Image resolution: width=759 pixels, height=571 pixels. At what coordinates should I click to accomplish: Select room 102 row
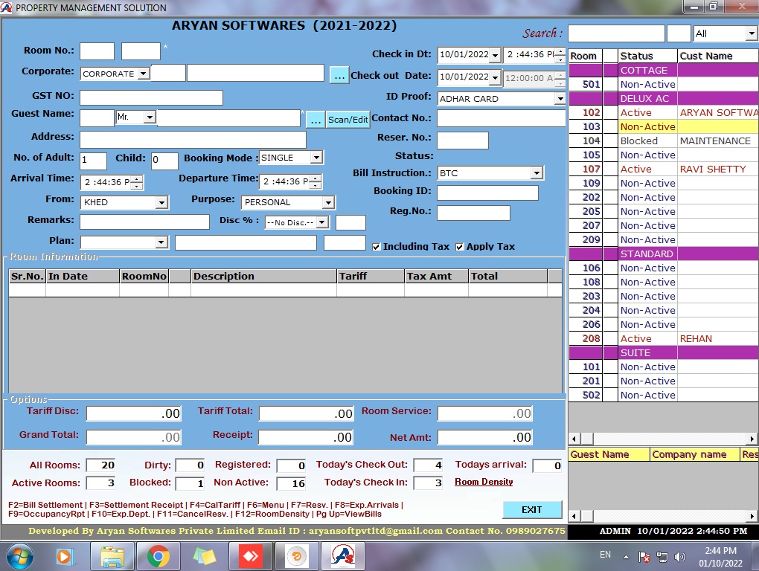tap(664, 113)
